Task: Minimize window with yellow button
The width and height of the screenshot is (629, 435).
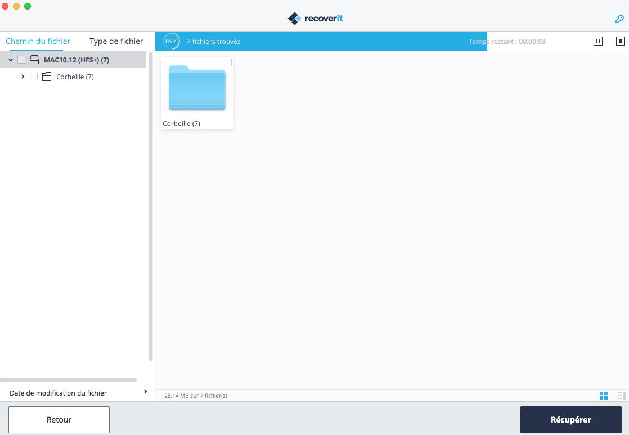Action: coord(16,6)
